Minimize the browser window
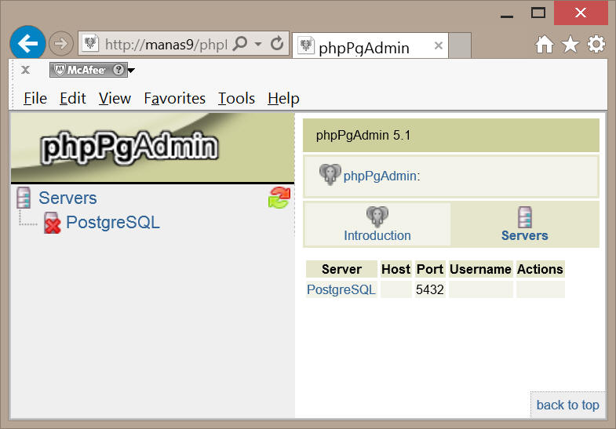616x429 pixels. point(507,16)
